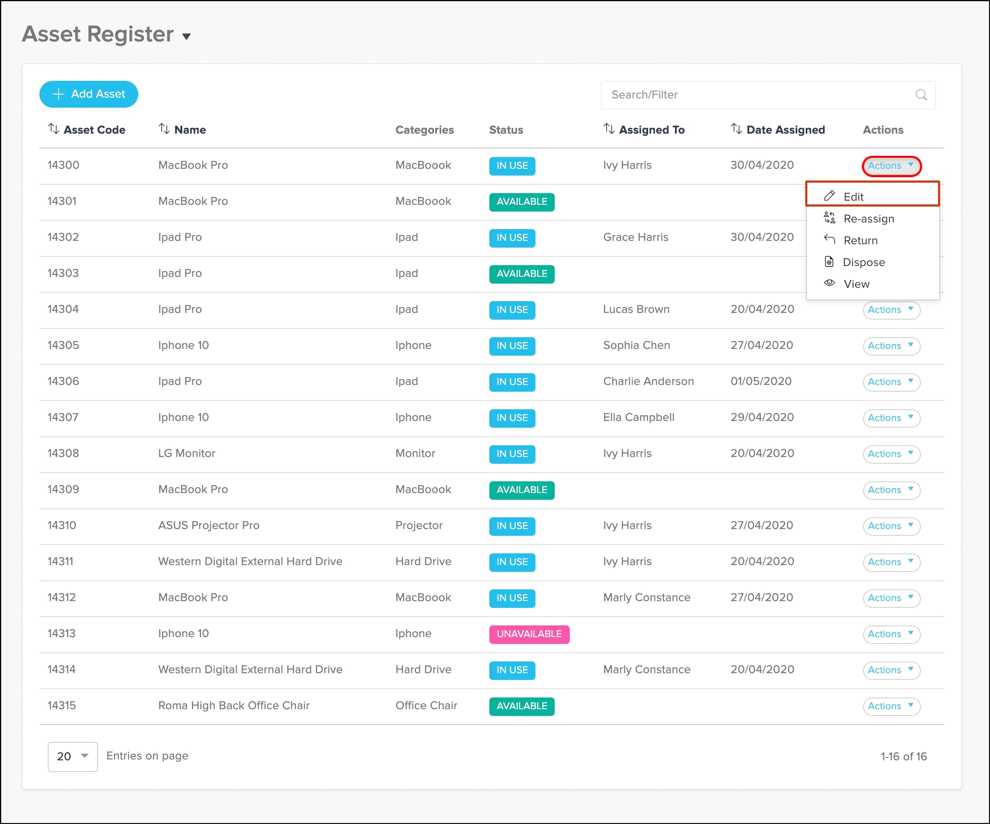This screenshot has width=990, height=824.
Task: Open the entries-per-page 20 dropdown
Action: pyautogui.click(x=72, y=756)
